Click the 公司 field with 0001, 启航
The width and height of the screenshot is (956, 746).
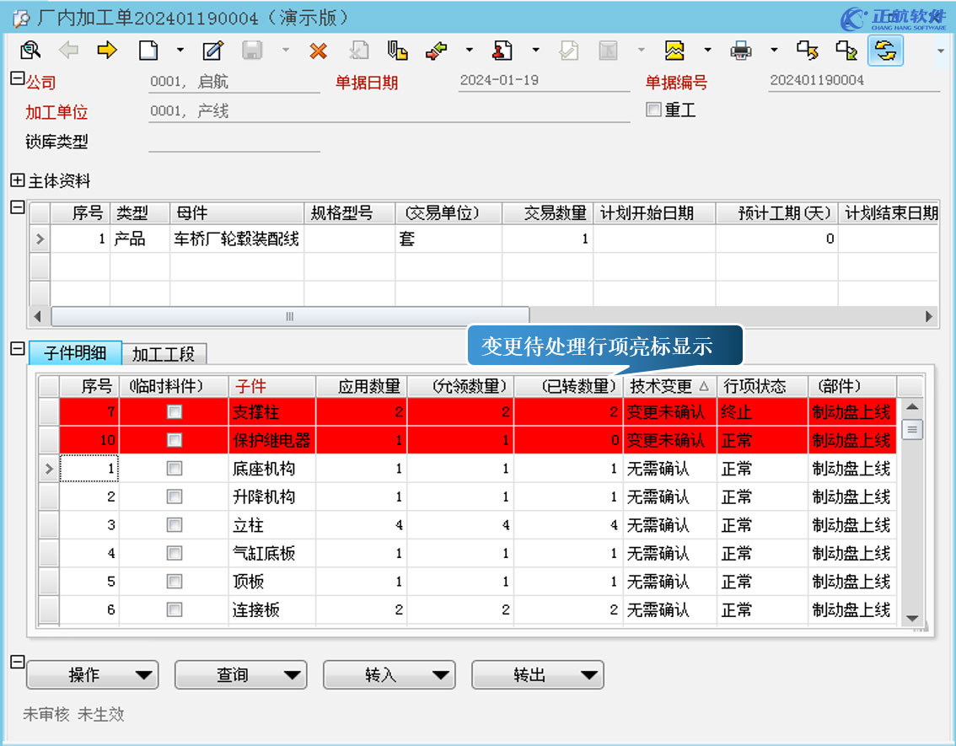tap(234, 82)
